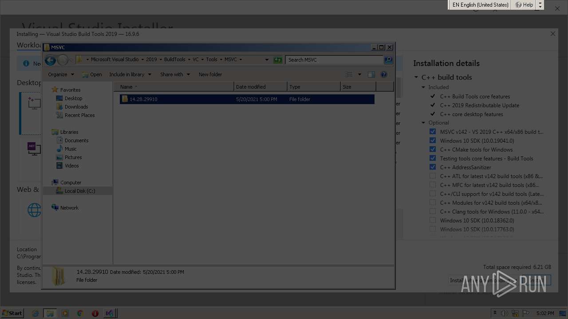Image resolution: width=568 pixels, height=319 pixels.
Task: Open the EN English language bar selector
Action: (480, 5)
